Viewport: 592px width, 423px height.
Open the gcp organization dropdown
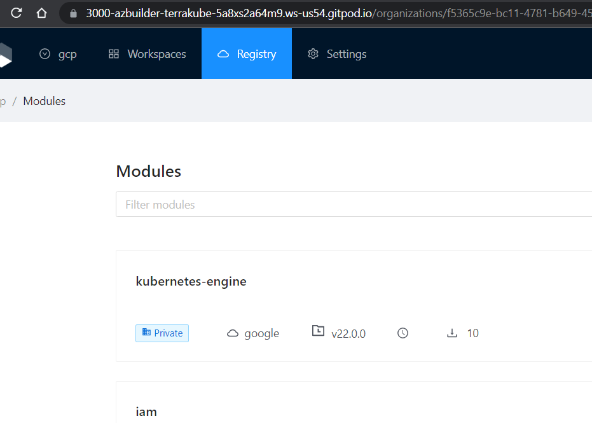pos(58,54)
